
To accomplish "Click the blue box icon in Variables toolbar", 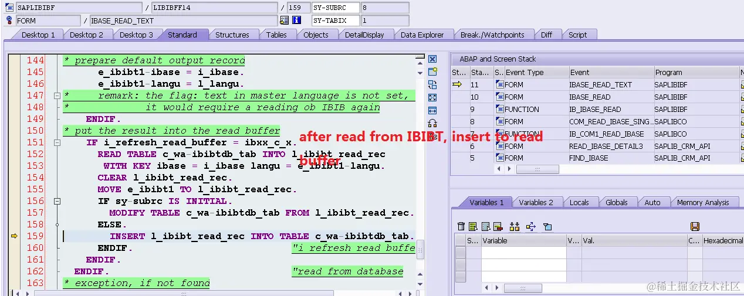I will coord(547,226).
